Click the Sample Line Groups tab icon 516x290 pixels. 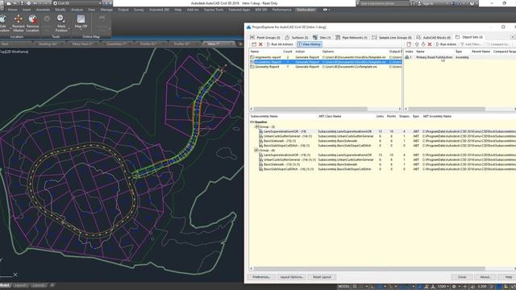pyautogui.click(x=374, y=38)
